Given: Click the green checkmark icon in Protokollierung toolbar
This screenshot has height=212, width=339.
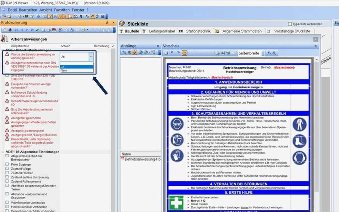Looking at the screenshot, I should [x=37, y=30].
